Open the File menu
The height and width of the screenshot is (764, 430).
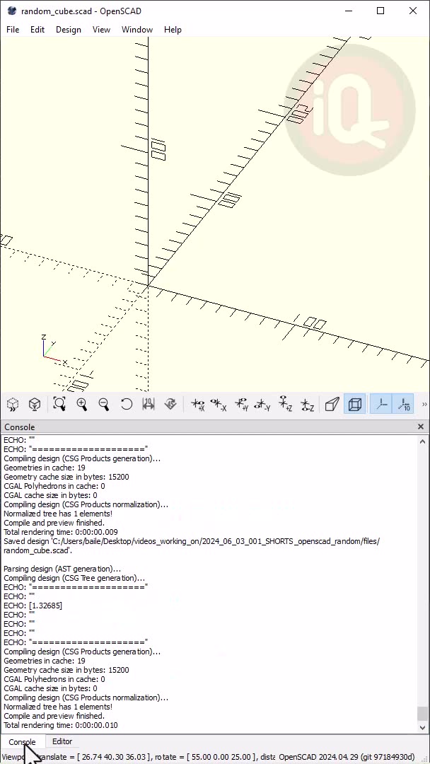[13, 30]
